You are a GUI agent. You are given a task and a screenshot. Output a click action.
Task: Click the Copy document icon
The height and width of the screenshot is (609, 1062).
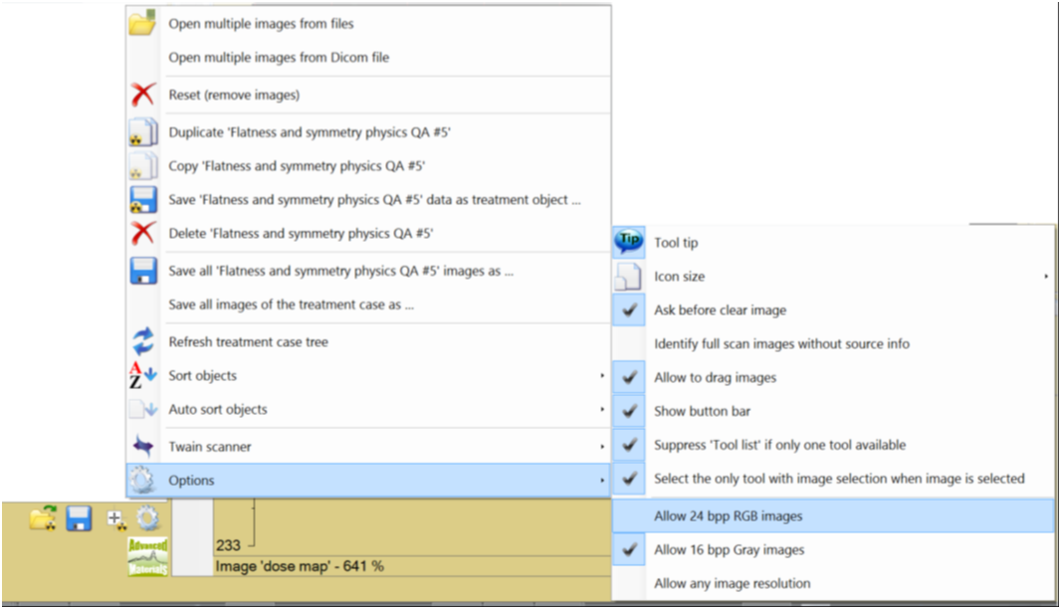coord(143,166)
